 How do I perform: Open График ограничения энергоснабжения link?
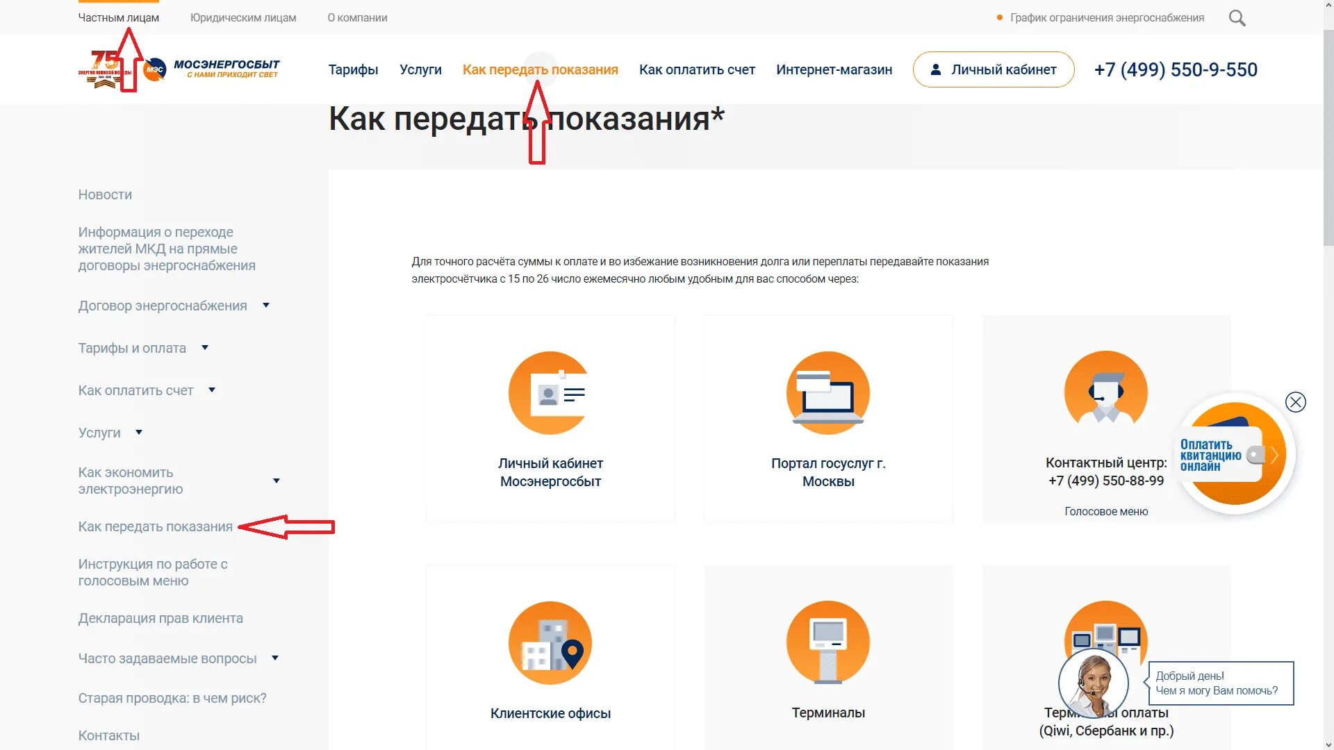point(1107,17)
